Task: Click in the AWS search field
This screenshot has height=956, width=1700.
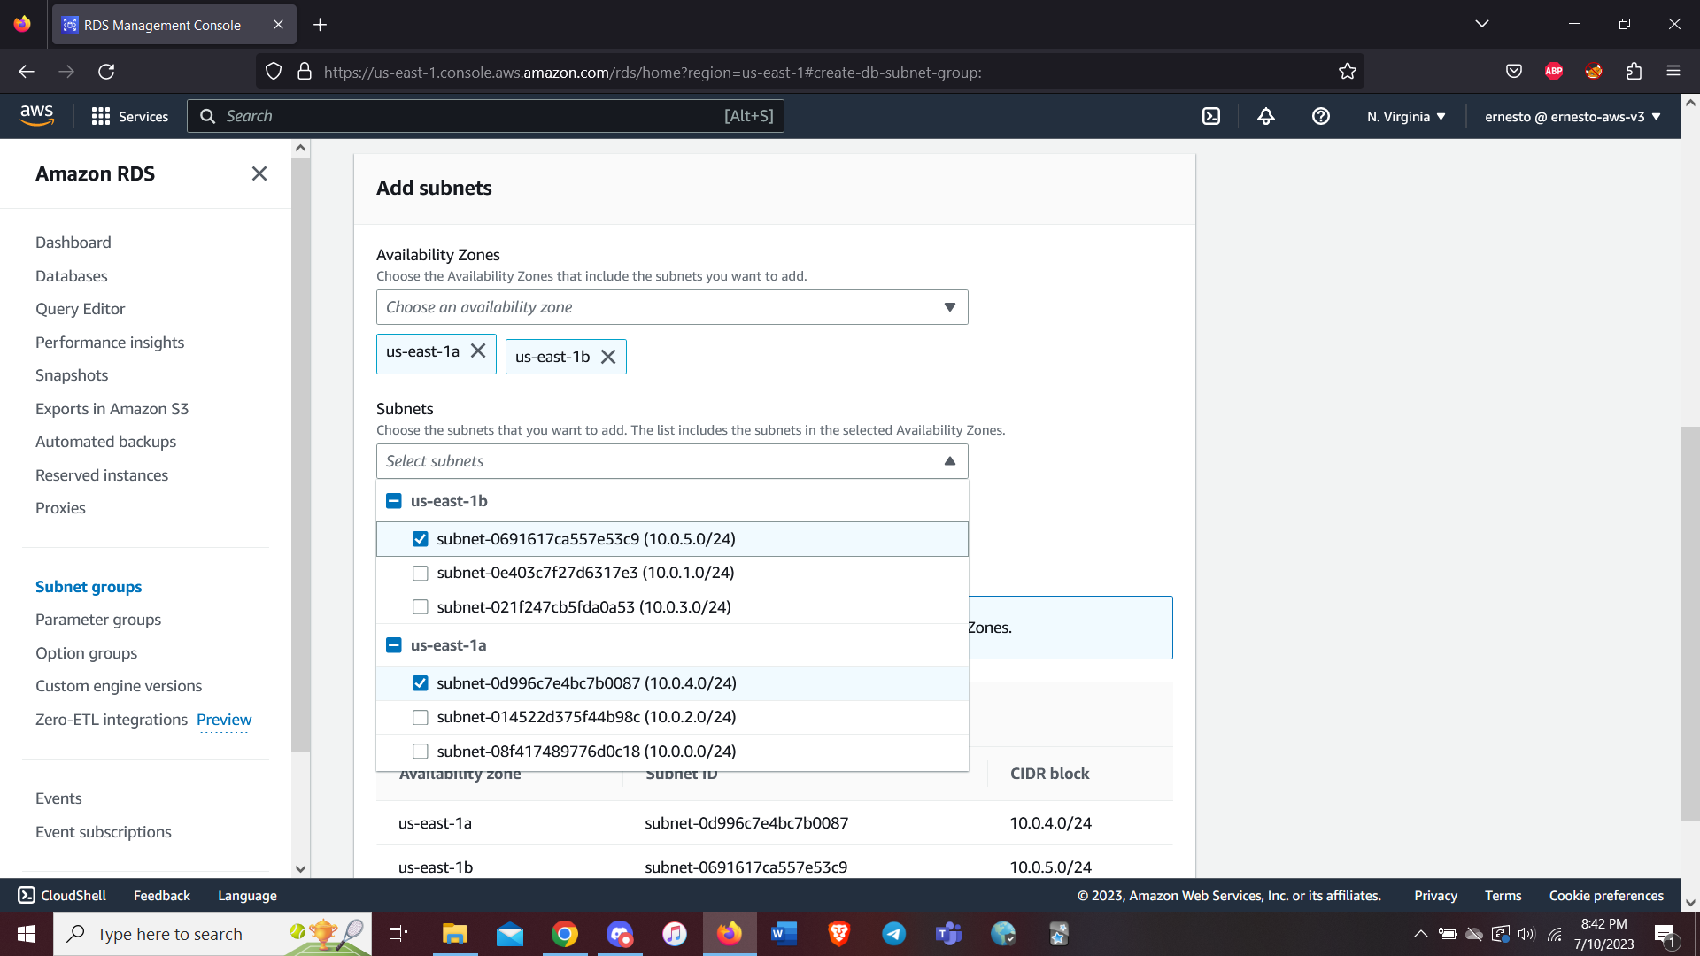Action: click(x=469, y=116)
